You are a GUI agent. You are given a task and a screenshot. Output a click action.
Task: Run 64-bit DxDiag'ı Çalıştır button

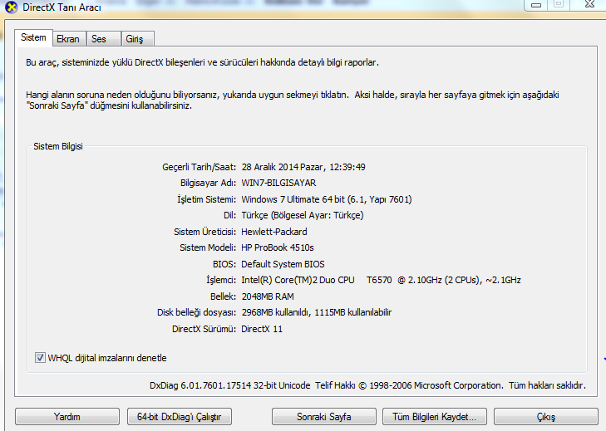(x=180, y=417)
